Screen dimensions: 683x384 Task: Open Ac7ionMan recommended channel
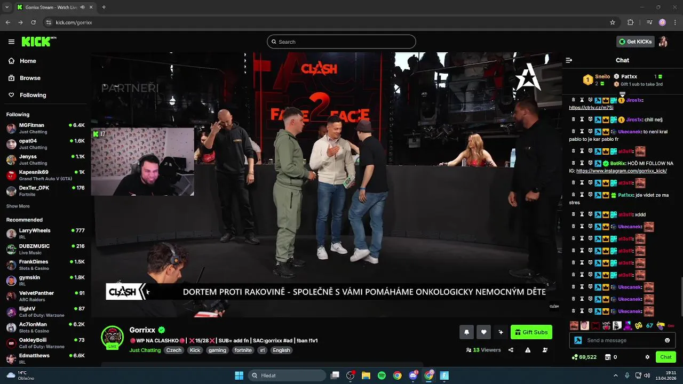pos(45,327)
